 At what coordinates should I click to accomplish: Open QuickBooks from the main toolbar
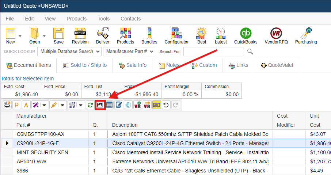click(x=246, y=36)
